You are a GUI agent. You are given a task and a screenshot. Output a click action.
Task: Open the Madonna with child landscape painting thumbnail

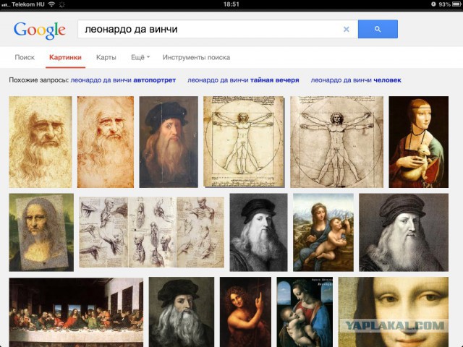pos(323,233)
